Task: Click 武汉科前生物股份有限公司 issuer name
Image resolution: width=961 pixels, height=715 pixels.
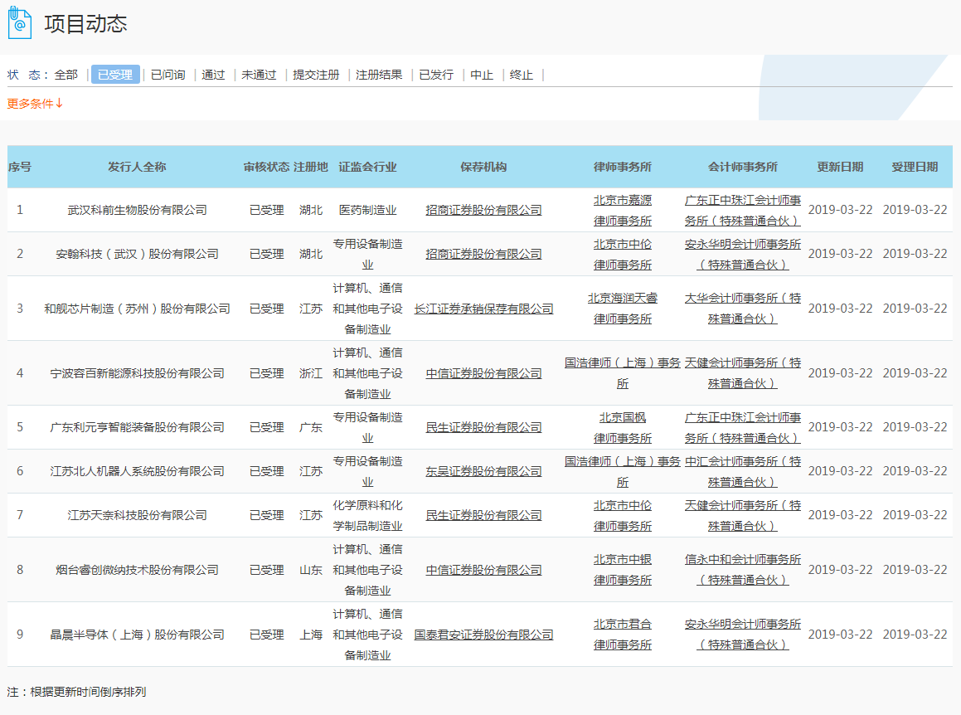Action: coord(137,210)
